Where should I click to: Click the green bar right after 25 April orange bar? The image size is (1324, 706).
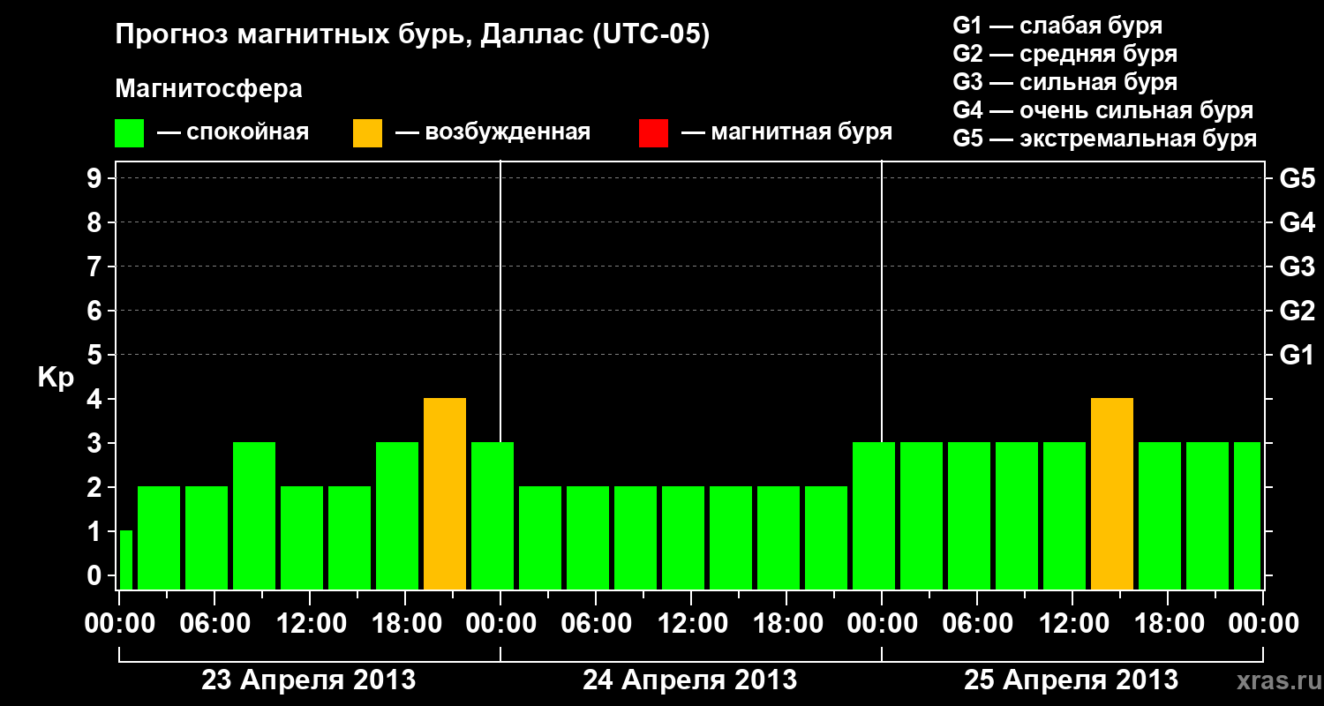pos(1160,515)
